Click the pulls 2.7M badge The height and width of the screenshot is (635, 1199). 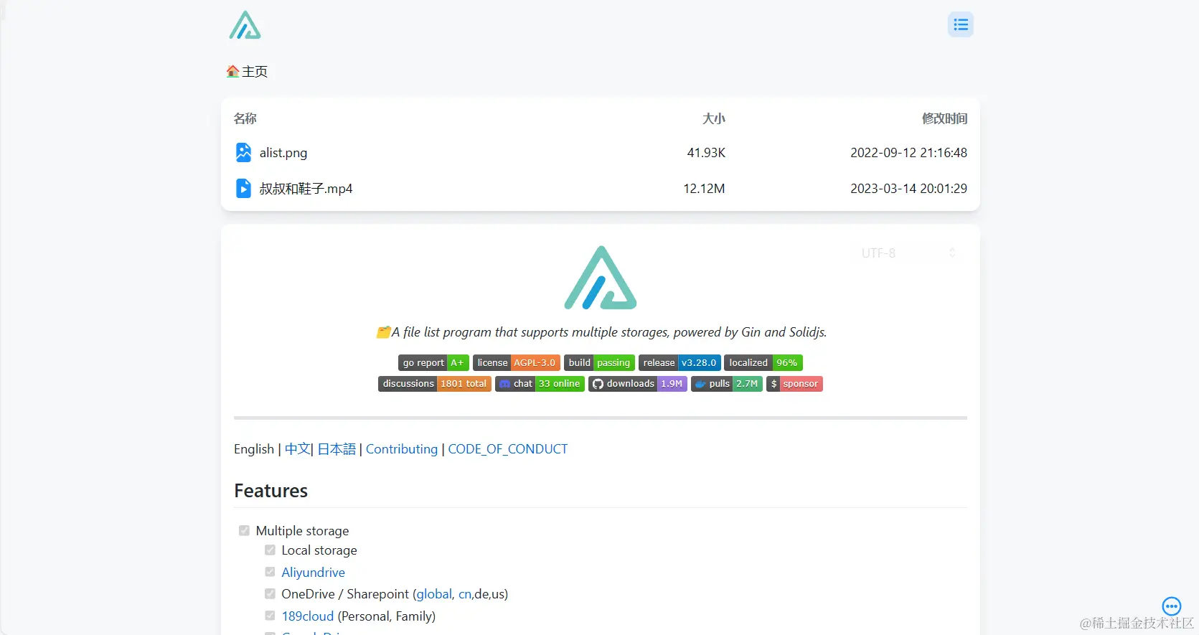[727, 384]
